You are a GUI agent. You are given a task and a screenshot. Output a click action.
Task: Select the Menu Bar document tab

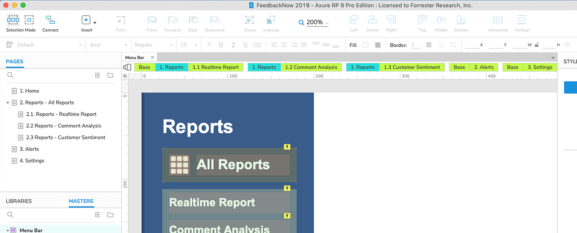pos(135,58)
